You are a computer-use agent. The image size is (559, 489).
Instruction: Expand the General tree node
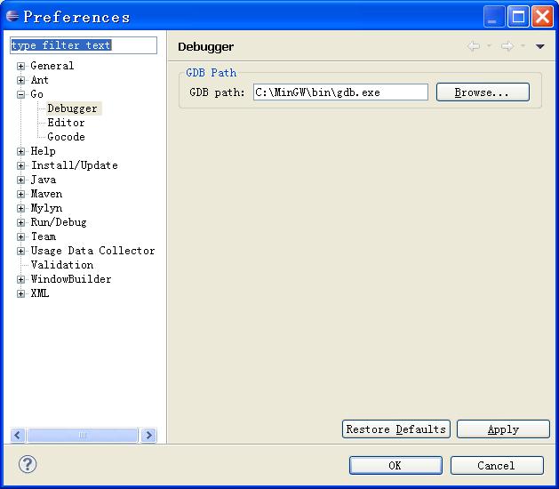pyautogui.click(x=21, y=66)
